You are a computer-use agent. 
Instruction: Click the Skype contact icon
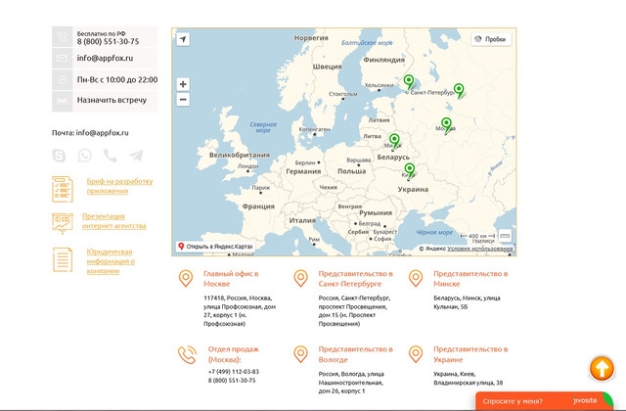click(59, 156)
